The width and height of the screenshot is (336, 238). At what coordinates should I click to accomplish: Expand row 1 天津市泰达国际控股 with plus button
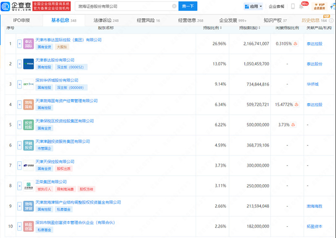point(19,44)
